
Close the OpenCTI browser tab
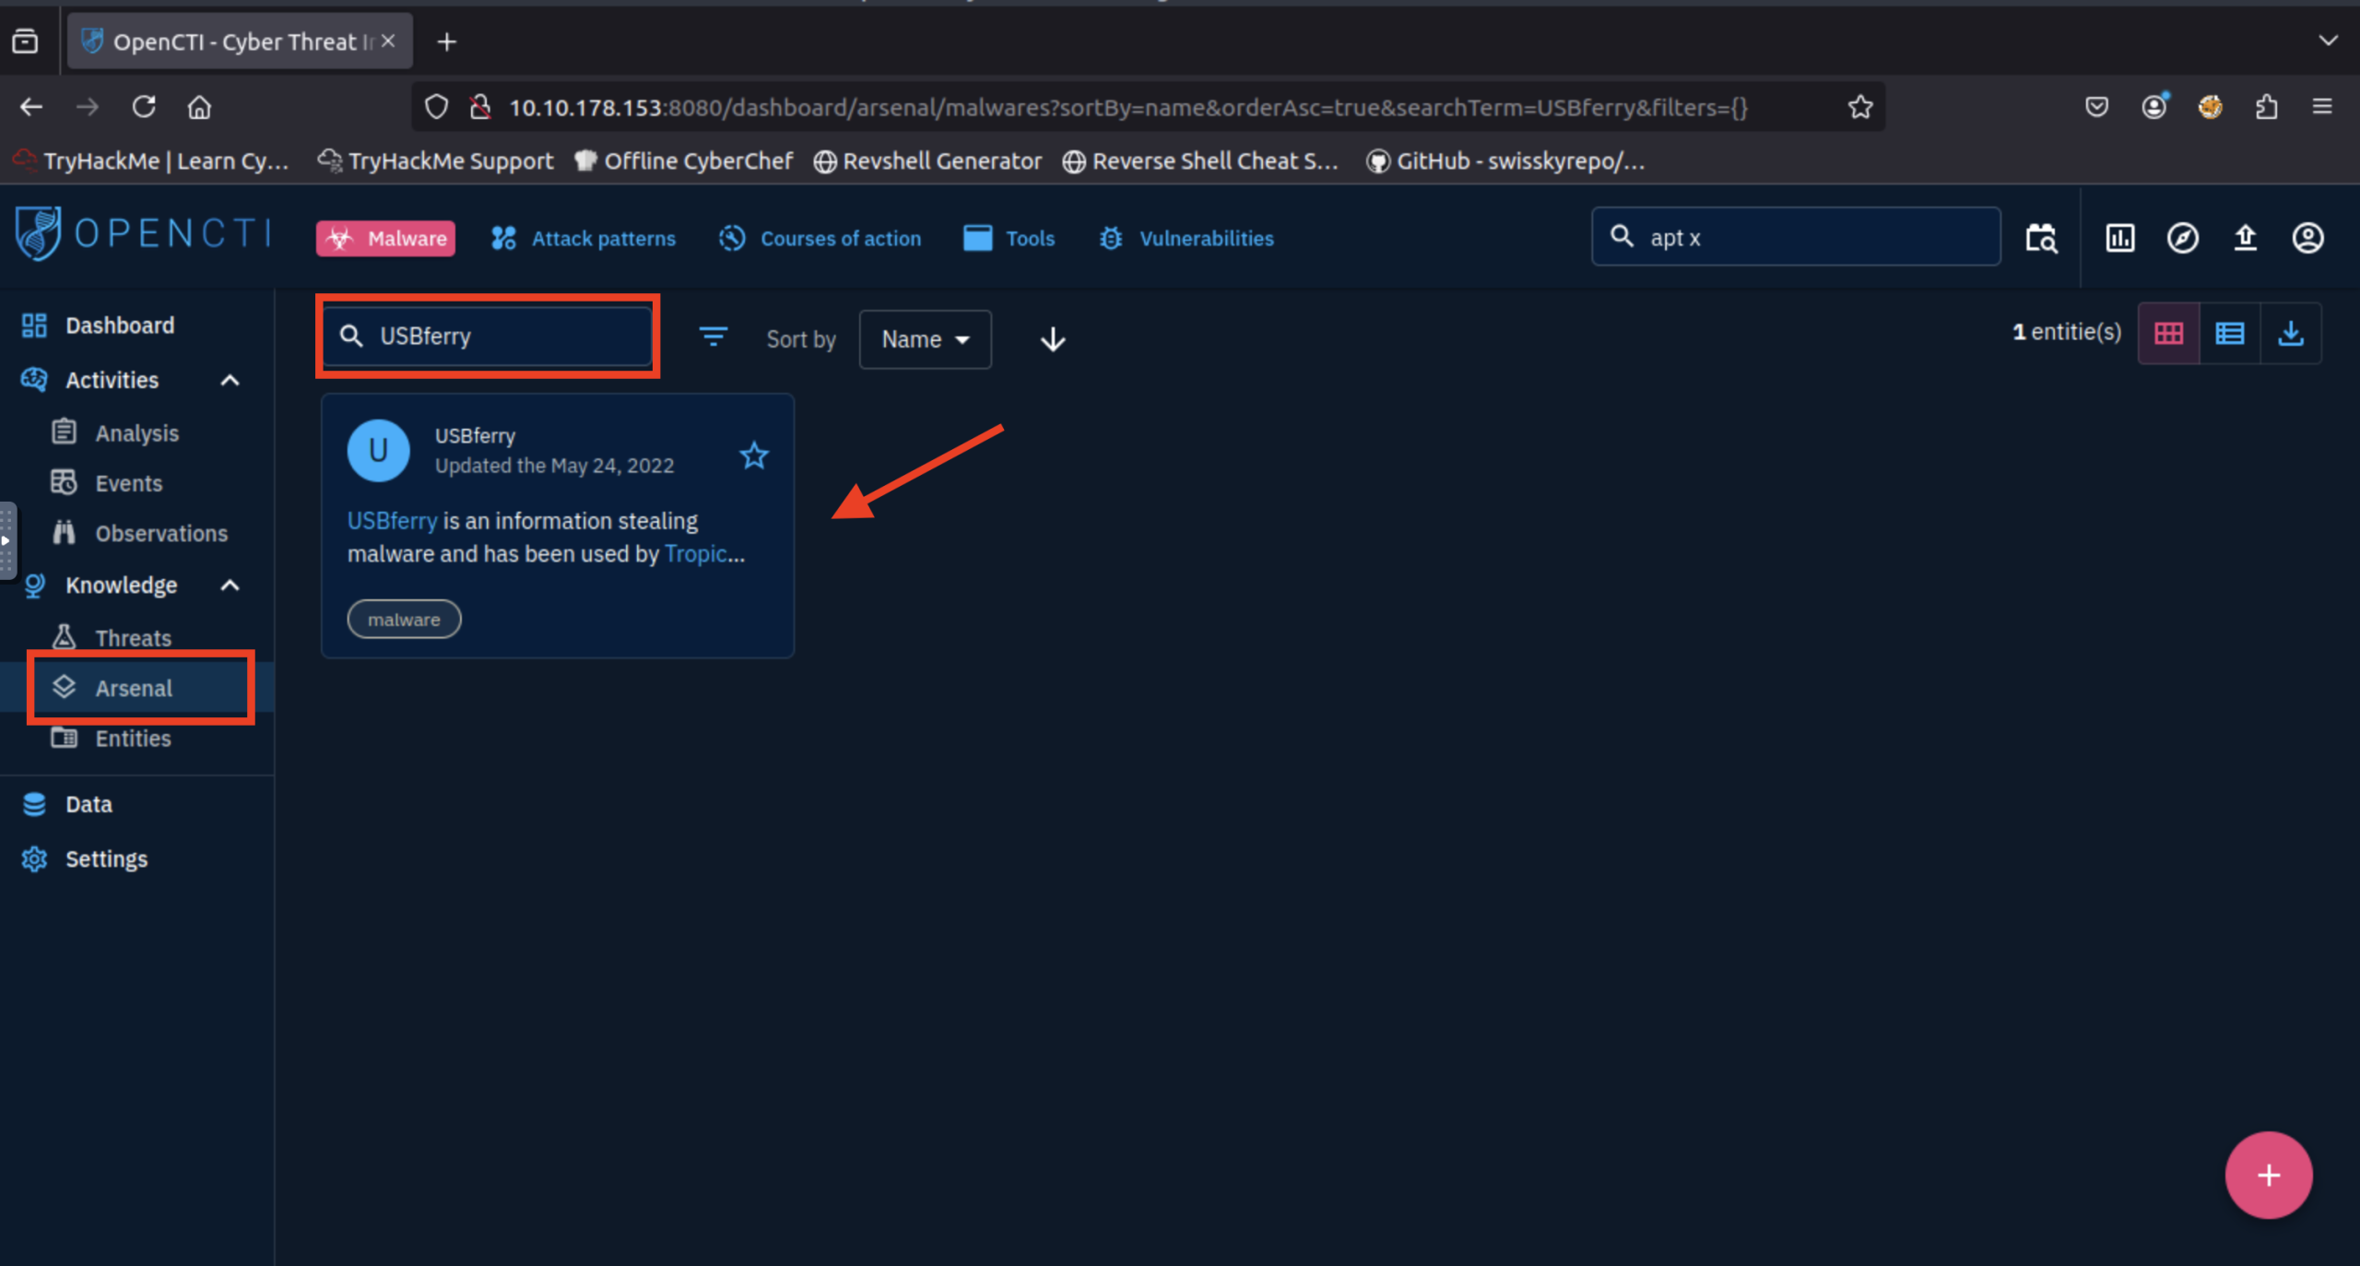(x=388, y=41)
